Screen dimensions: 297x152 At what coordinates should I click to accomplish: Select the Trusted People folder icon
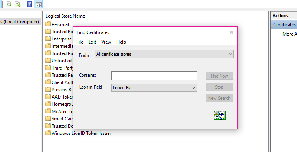click(x=48, y=75)
